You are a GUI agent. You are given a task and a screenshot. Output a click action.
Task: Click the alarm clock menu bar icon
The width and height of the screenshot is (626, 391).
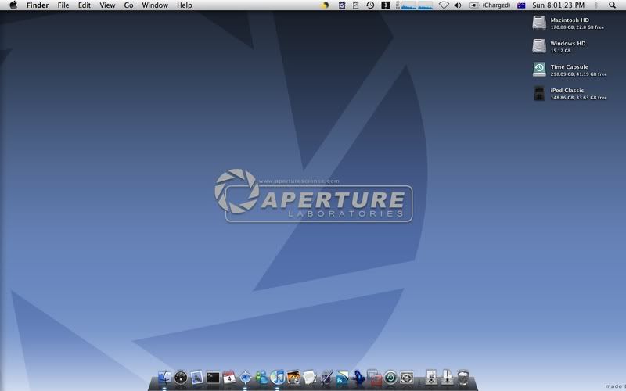(342, 5)
